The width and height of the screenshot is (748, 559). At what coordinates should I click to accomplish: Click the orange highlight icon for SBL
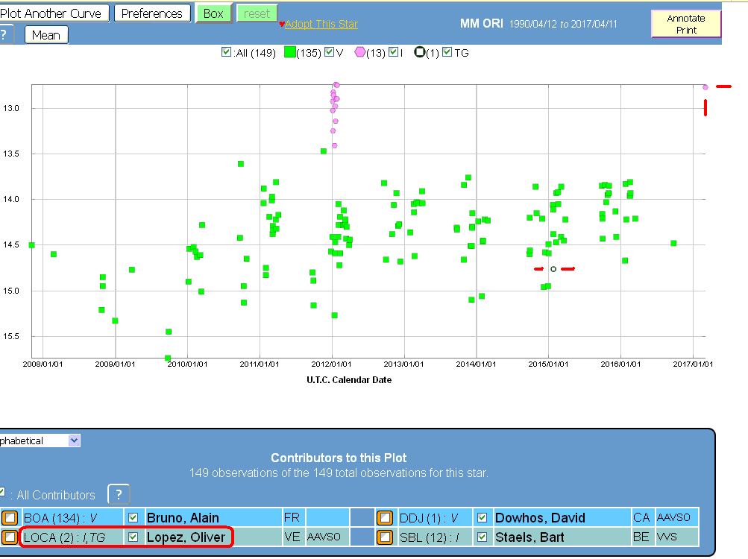coord(385,537)
